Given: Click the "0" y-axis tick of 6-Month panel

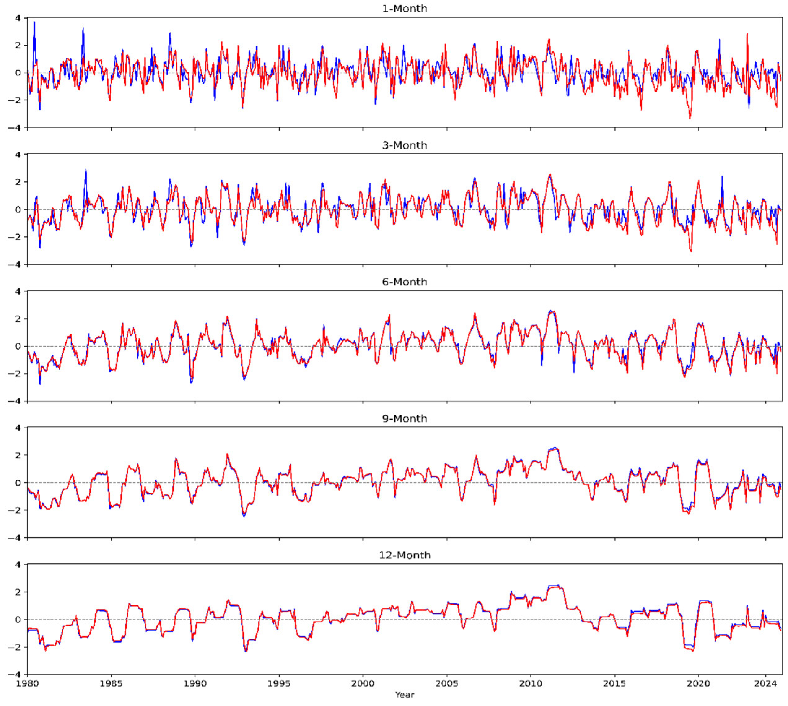Looking at the screenshot, I should coord(18,347).
